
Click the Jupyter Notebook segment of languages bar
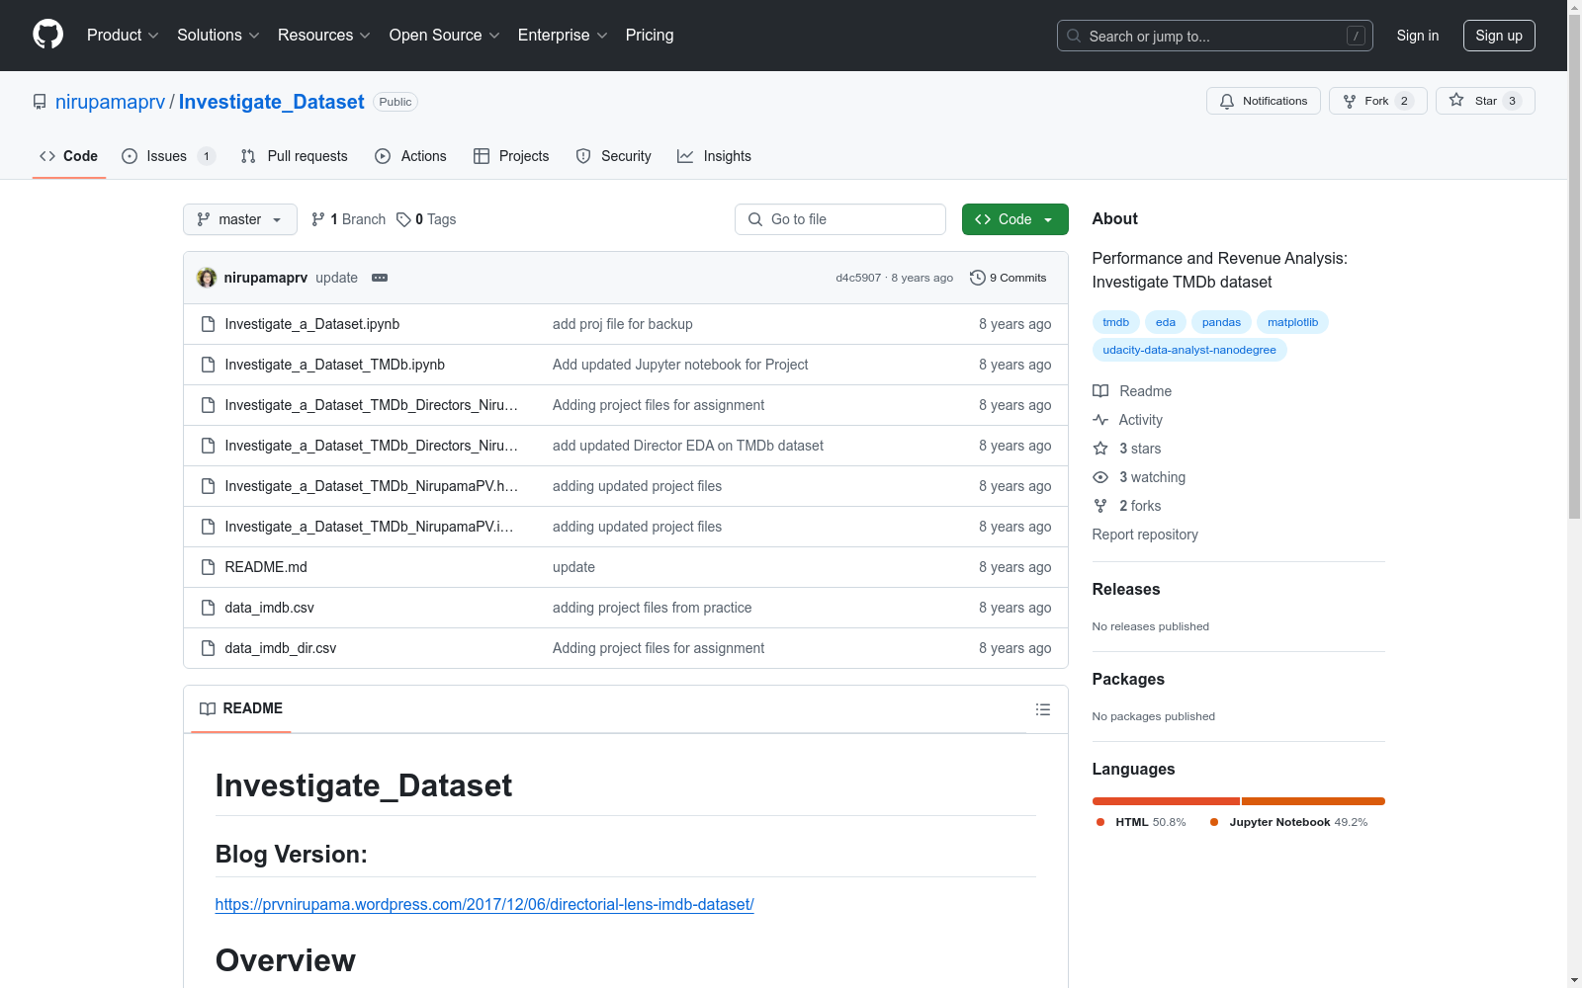click(x=1313, y=801)
